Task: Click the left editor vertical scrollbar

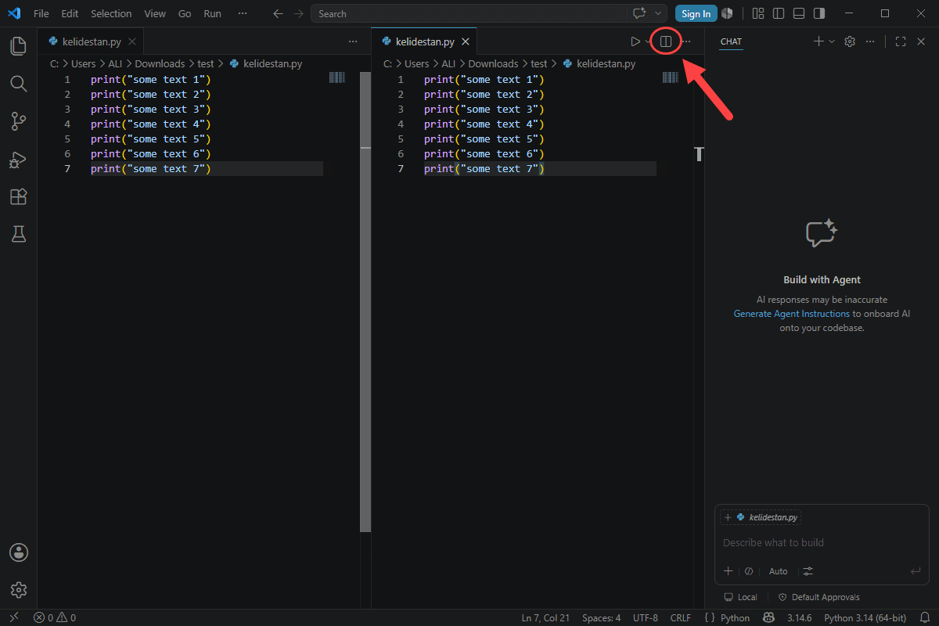Action: (365, 301)
